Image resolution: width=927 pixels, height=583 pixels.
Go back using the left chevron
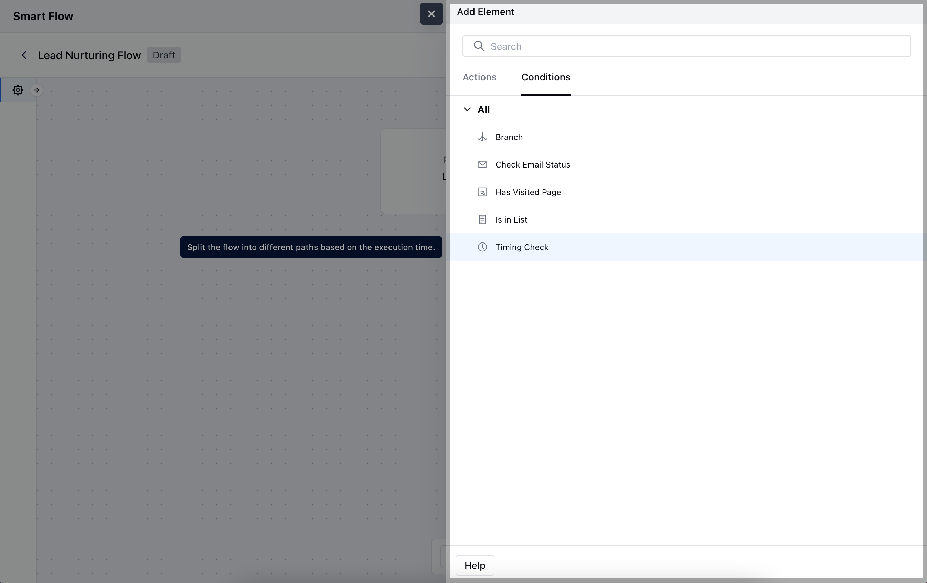[x=24, y=55]
